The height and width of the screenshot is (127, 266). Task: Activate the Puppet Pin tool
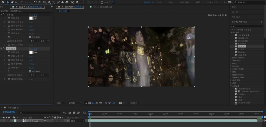[x=77, y=2]
